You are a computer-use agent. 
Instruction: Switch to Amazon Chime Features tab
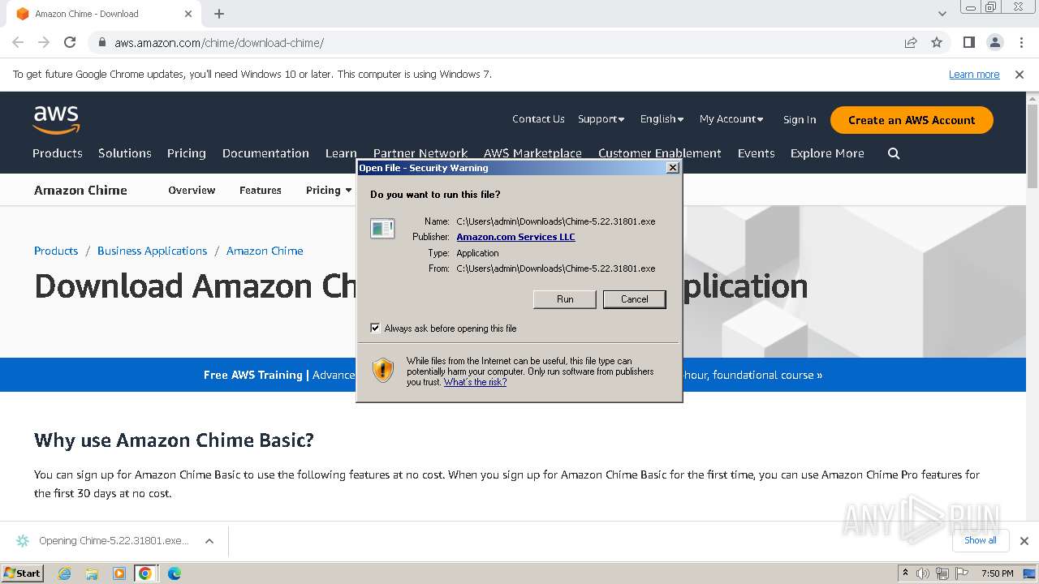pyautogui.click(x=261, y=190)
